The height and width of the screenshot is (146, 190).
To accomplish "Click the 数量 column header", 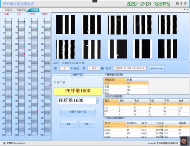I will (x=137, y=80).
